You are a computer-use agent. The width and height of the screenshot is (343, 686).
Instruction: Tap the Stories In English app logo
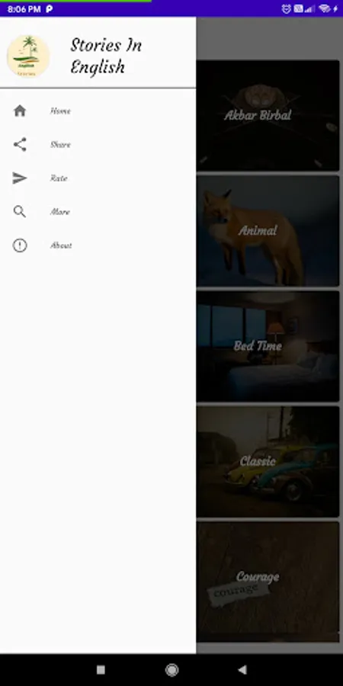[28, 56]
